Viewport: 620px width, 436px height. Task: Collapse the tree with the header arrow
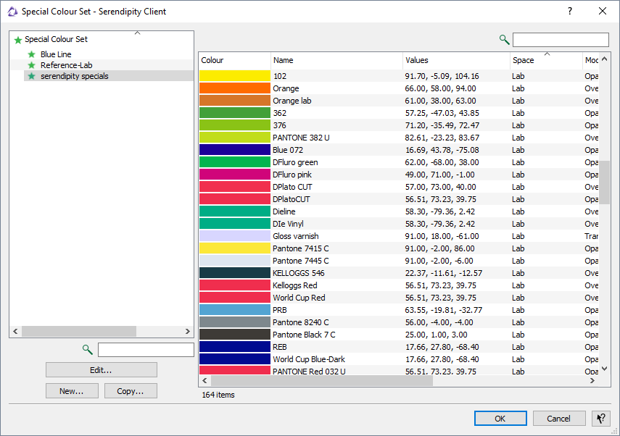point(137,33)
